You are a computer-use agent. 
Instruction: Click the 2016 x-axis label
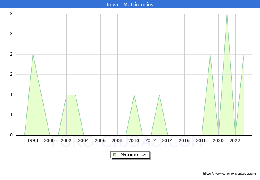click(x=184, y=140)
